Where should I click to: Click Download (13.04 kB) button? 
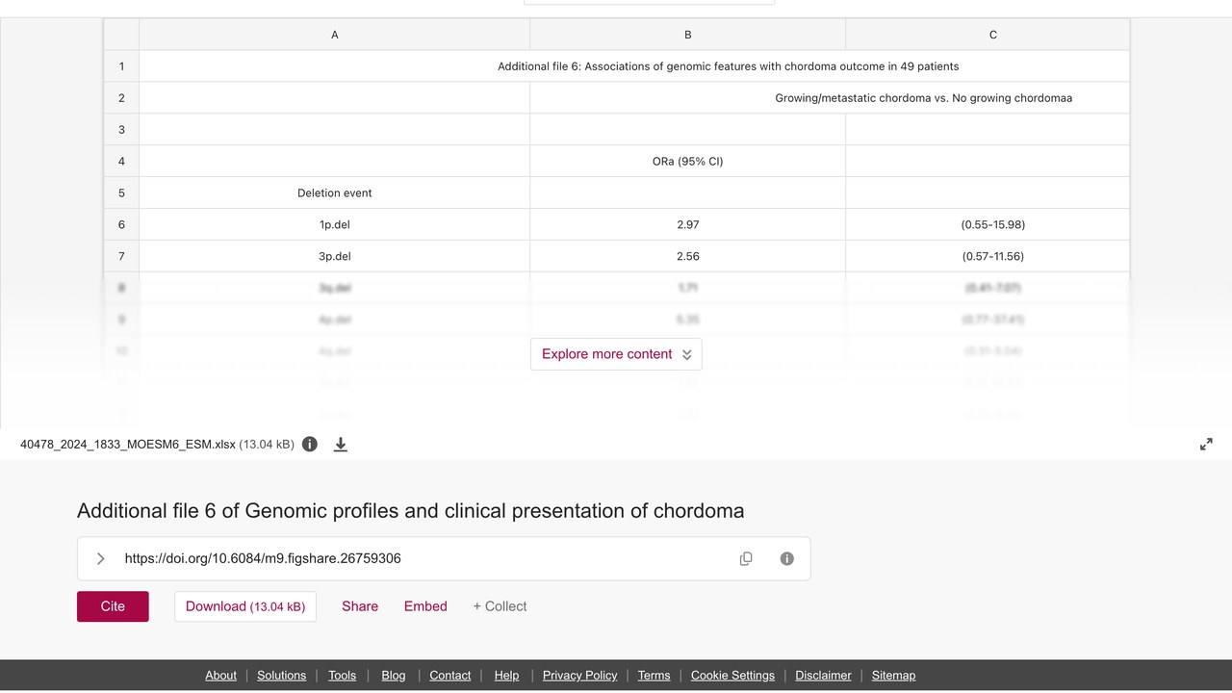click(245, 606)
